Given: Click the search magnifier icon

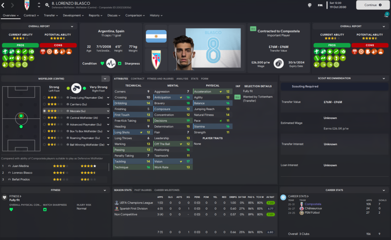Looking at the screenshot, I should tap(47, 5).
